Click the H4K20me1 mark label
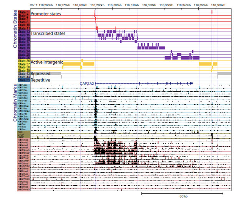This screenshot has height=198, width=241. tap(24, 163)
